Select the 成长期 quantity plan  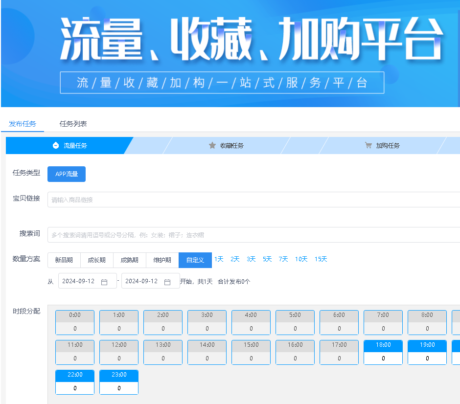click(x=97, y=260)
